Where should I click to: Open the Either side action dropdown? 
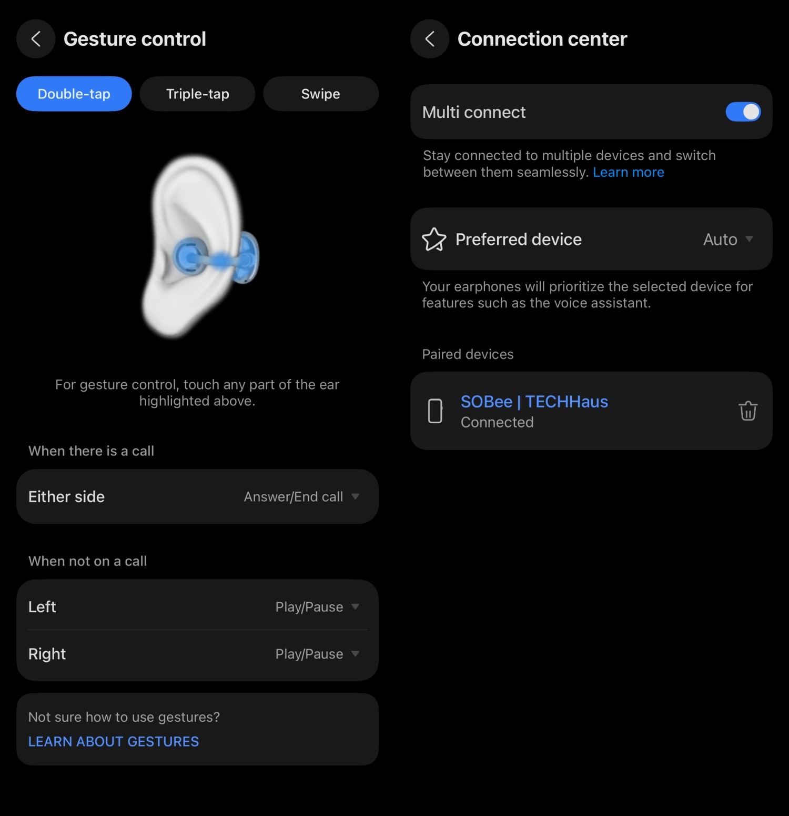click(x=301, y=496)
